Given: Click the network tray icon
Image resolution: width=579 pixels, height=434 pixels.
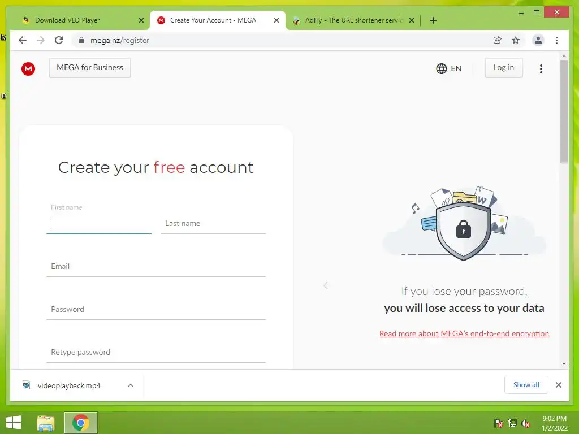Looking at the screenshot, I should 512,423.
